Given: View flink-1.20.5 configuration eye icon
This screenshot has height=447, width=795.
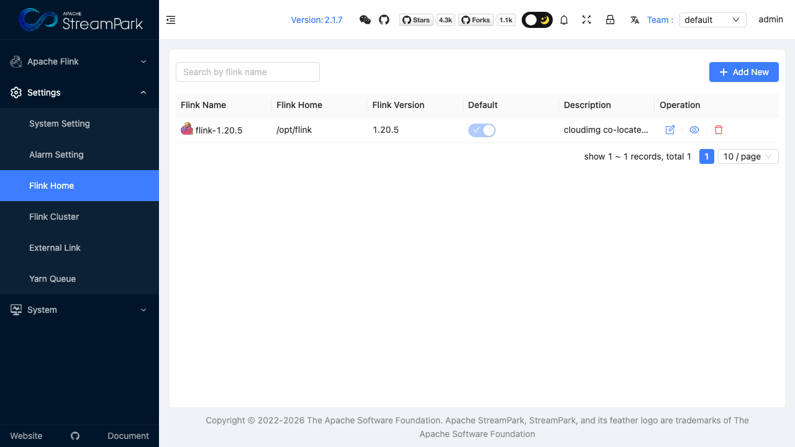Looking at the screenshot, I should [694, 130].
